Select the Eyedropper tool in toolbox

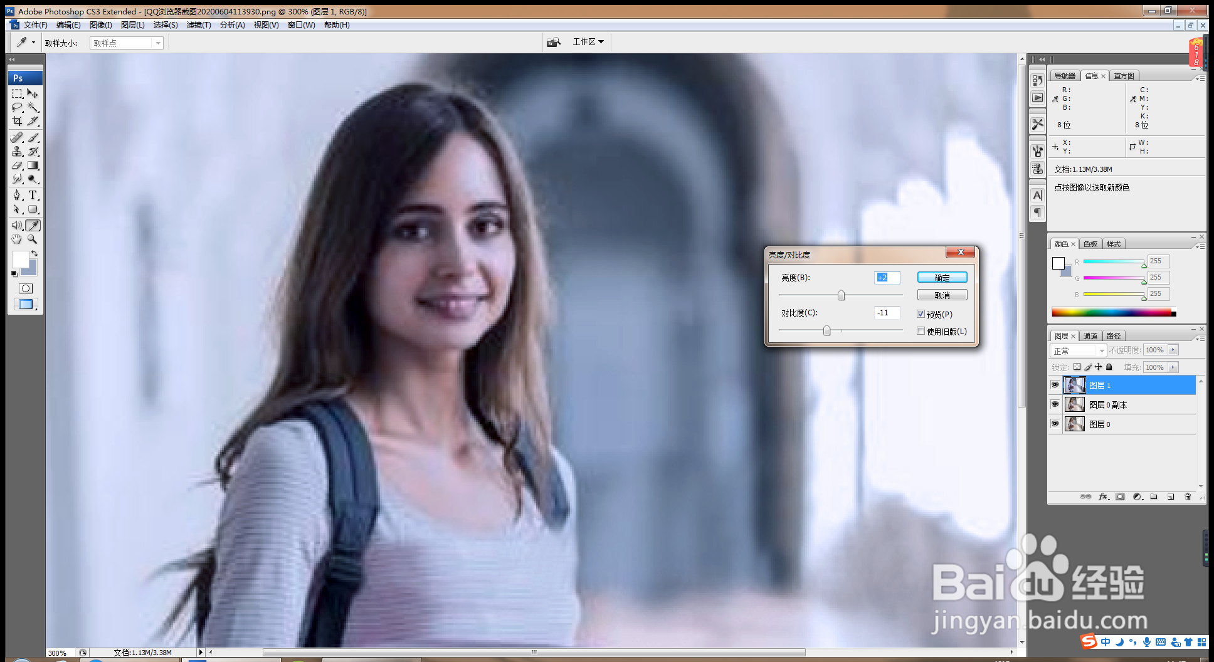pyautogui.click(x=33, y=225)
